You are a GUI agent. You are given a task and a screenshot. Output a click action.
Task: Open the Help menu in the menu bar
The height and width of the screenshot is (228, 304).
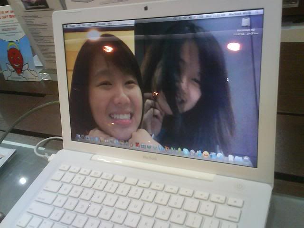tap(110, 24)
